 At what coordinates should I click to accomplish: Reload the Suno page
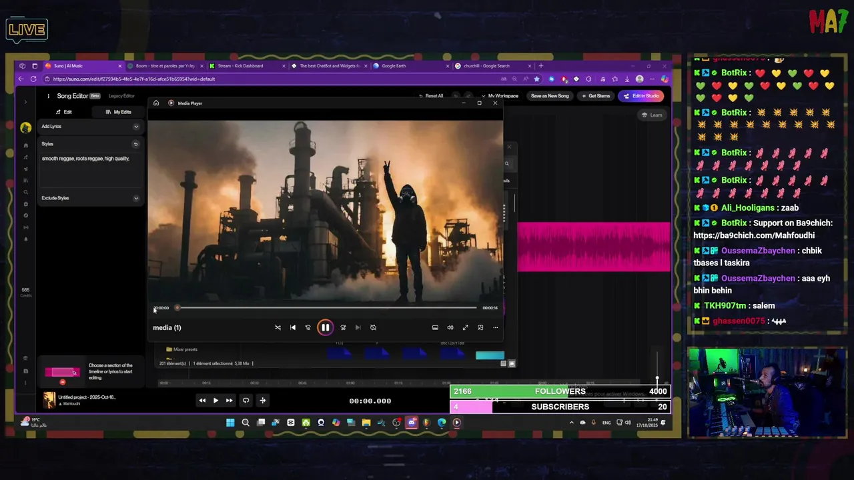[x=33, y=79]
